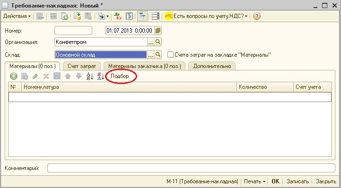Click the Закрыть button
This screenshot has width=341, height=188.
point(326,181)
